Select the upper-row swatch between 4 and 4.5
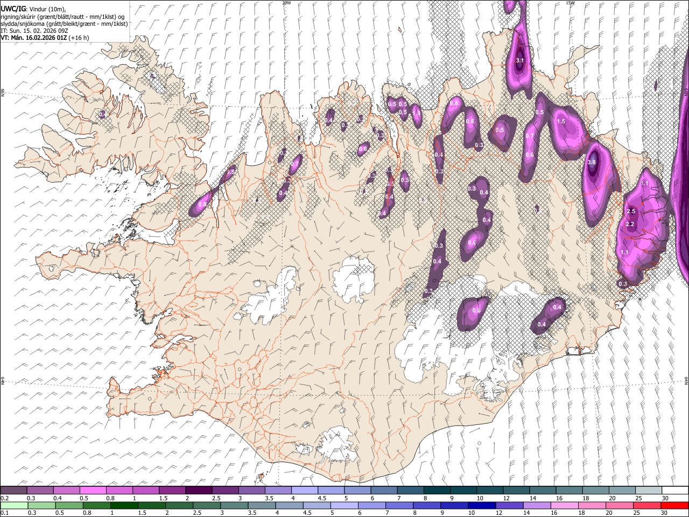The image size is (689, 517). (304, 491)
